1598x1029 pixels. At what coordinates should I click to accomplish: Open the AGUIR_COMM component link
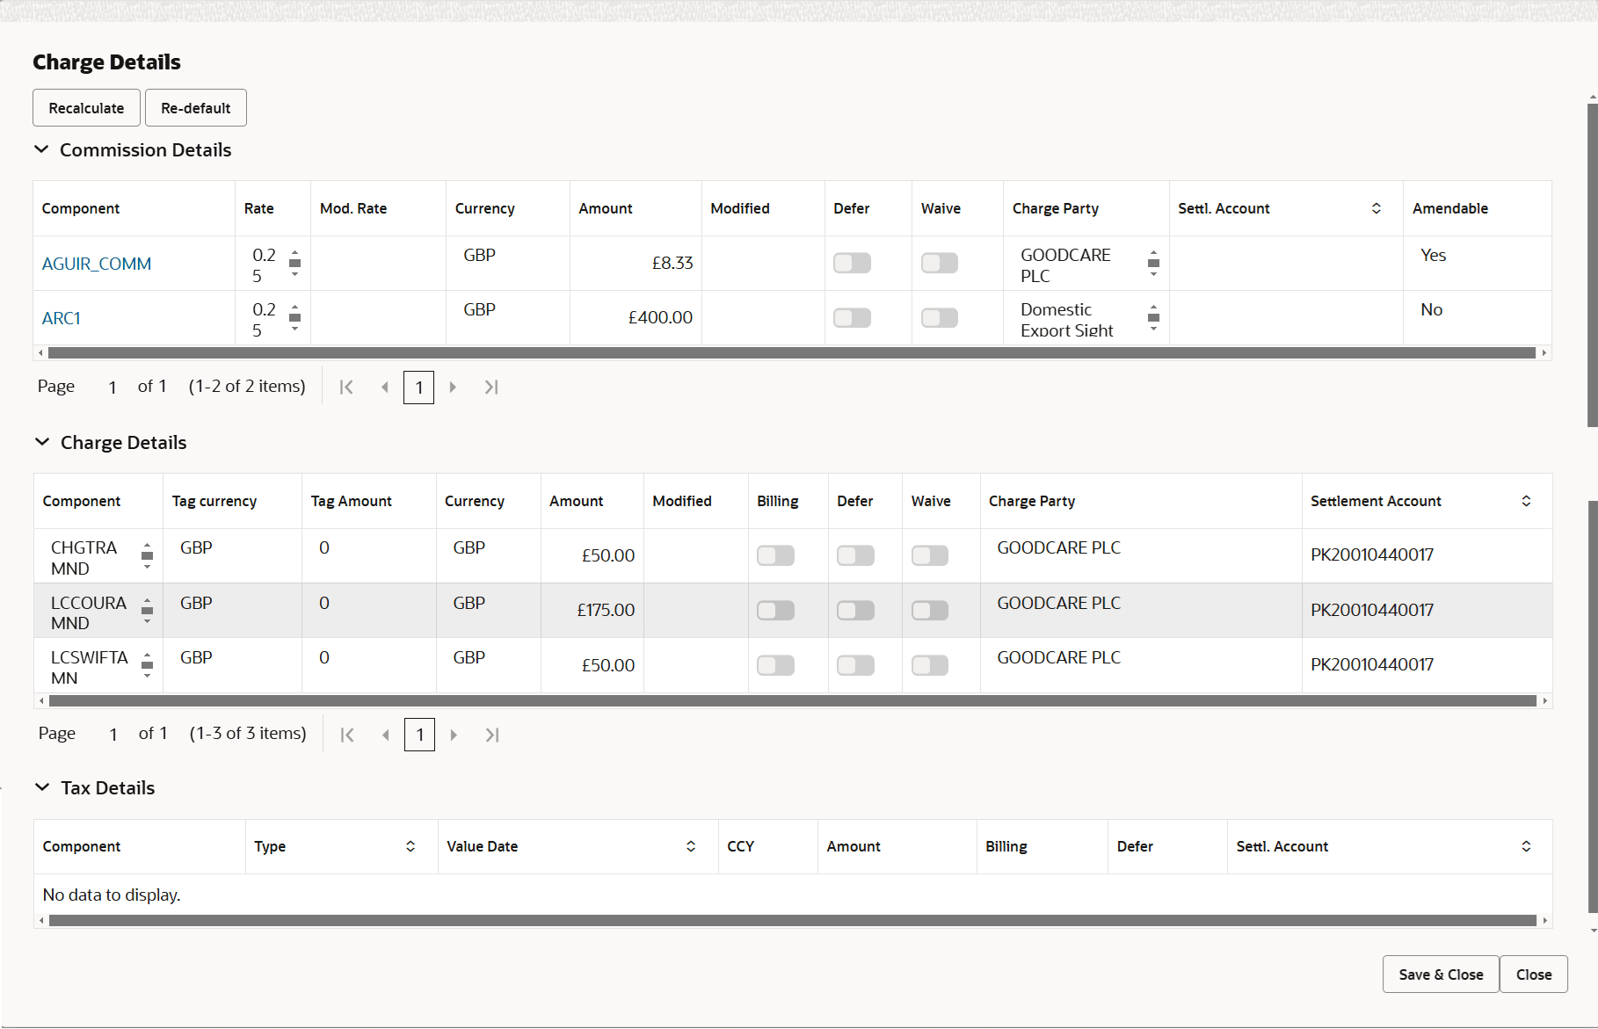pyautogui.click(x=97, y=263)
